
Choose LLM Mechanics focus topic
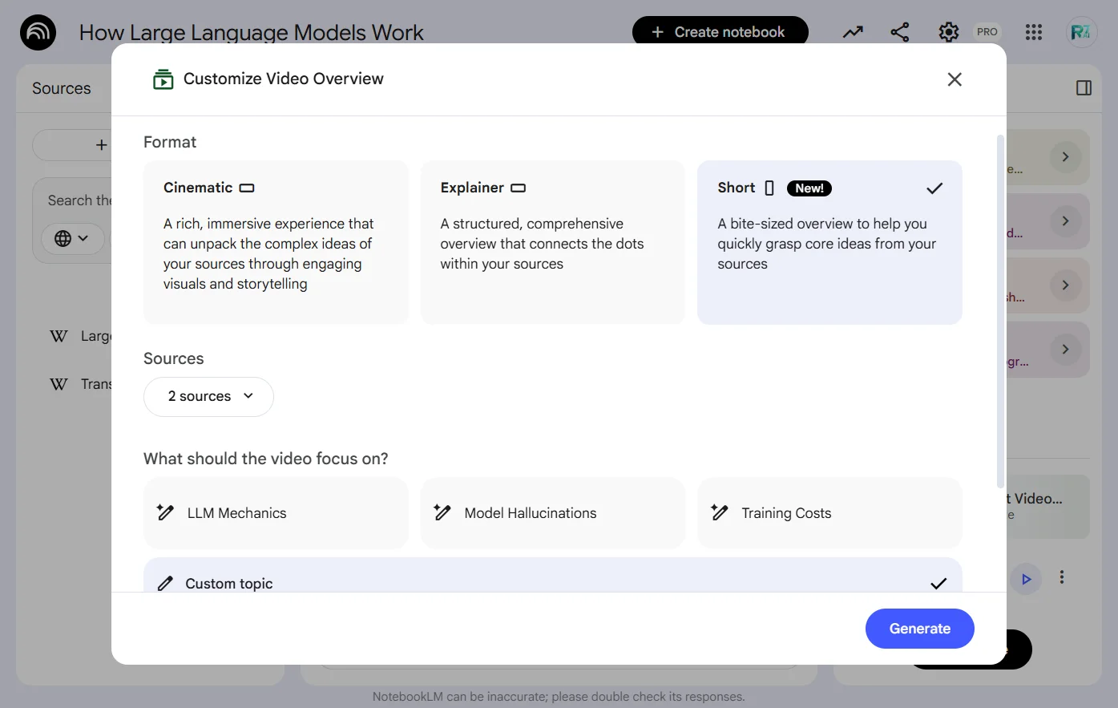tap(276, 513)
